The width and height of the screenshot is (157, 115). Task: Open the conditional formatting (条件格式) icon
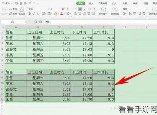coord(154,10)
